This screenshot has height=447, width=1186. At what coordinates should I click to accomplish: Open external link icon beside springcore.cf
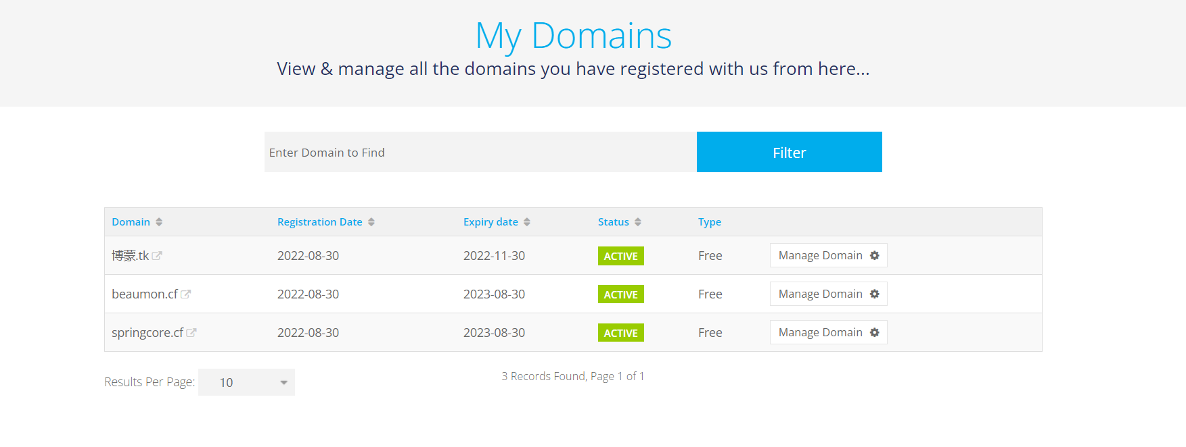point(191,333)
